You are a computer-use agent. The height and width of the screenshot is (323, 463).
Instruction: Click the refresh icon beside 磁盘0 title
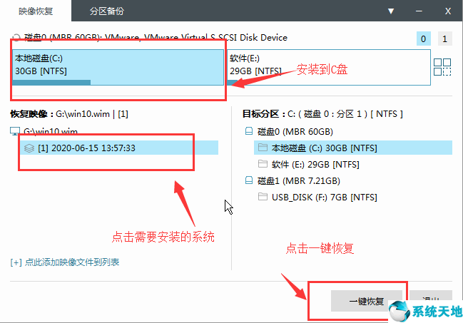tap(16, 38)
